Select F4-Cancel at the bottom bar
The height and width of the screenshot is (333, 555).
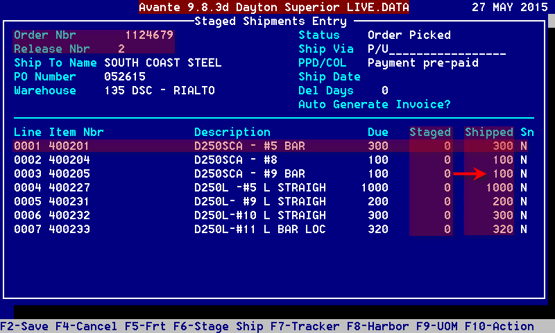(x=86, y=326)
